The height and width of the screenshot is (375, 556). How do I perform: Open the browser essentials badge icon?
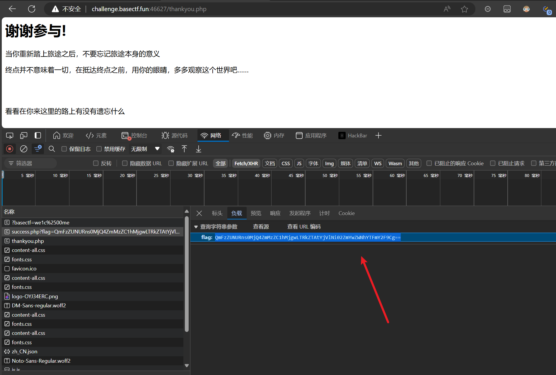point(547,10)
